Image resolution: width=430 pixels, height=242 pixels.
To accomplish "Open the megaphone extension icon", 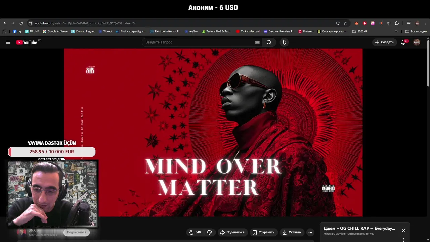I will point(381,23).
